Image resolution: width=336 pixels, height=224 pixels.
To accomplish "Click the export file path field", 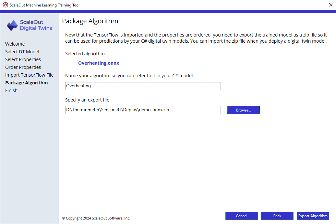I will pyautogui.click(x=143, y=110).
